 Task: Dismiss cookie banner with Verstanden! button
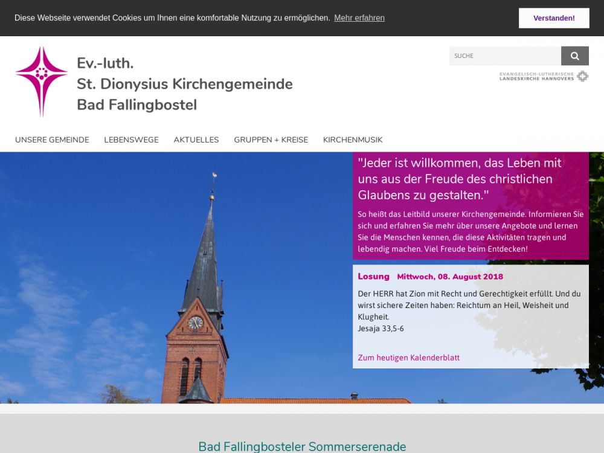553,18
